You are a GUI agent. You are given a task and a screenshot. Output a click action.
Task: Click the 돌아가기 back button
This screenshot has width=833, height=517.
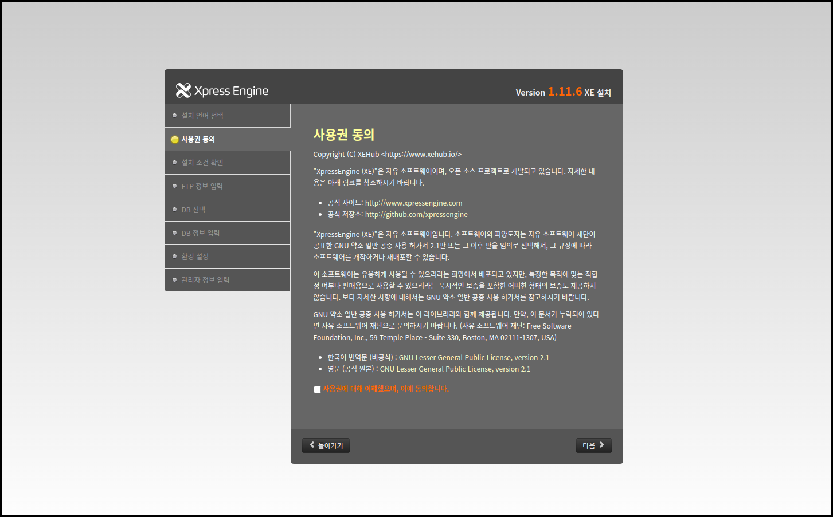[x=326, y=445]
